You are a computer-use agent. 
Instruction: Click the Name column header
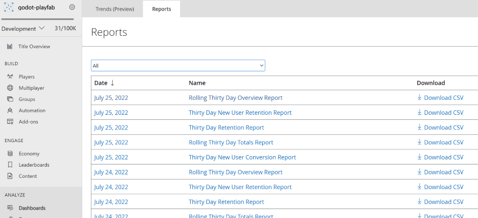(197, 83)
